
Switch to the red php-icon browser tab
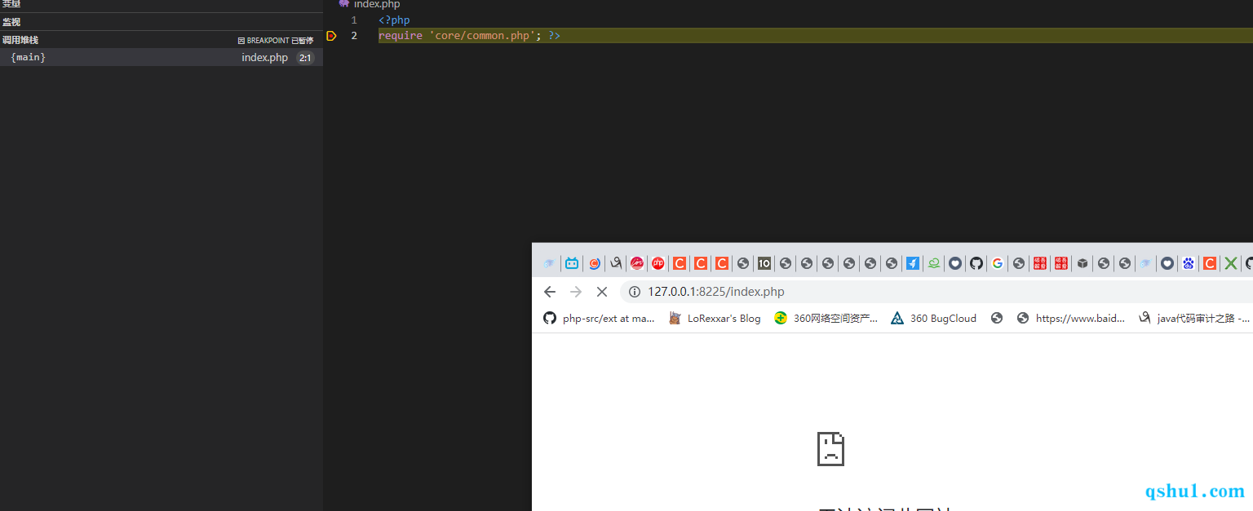click(x=657, y=263)
